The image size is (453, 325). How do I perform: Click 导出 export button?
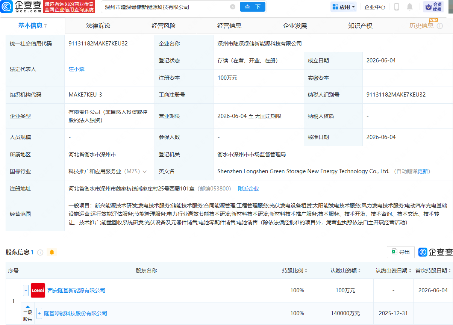click(401, 252)
